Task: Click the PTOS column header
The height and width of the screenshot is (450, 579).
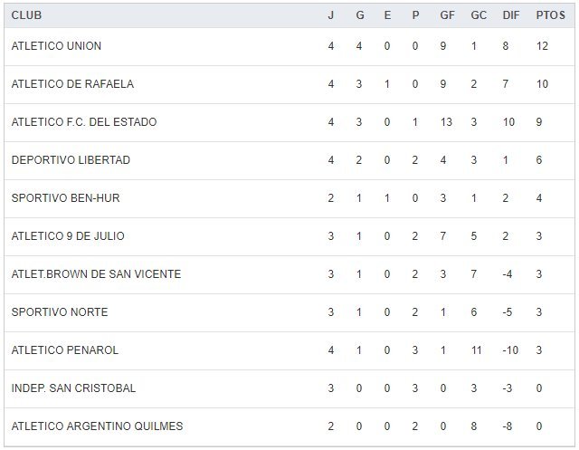Action: point(549,15)
